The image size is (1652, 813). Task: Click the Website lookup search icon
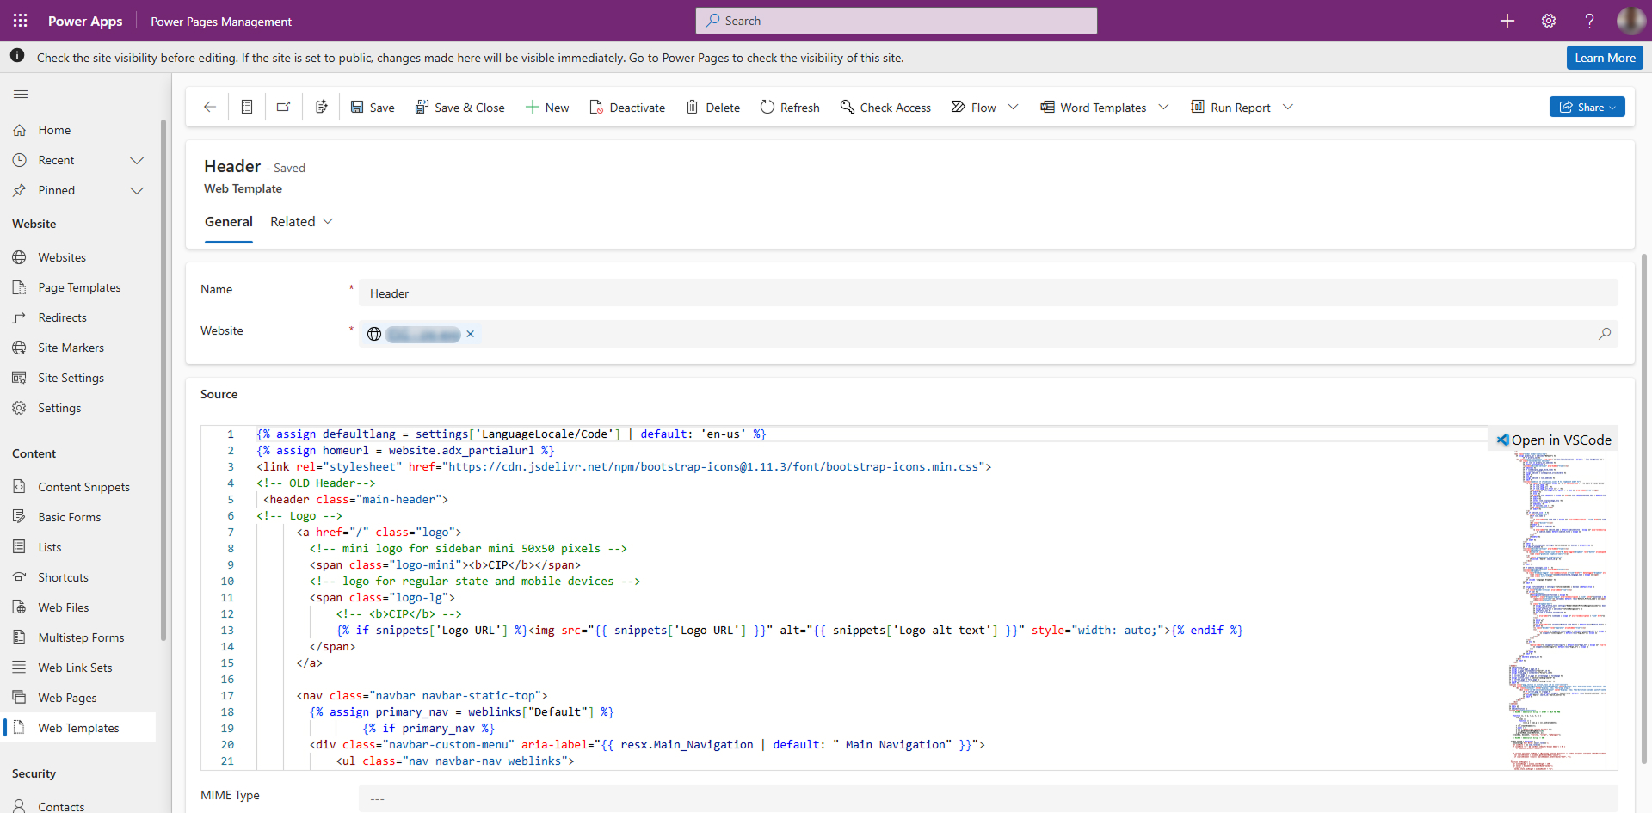pos(1605,334)
